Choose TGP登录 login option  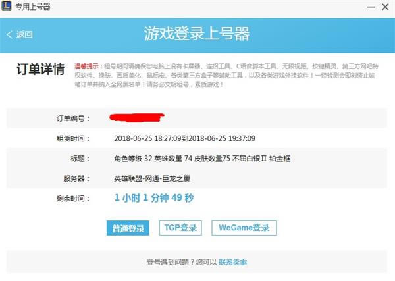pyautogui.click(x=180, y=228)
